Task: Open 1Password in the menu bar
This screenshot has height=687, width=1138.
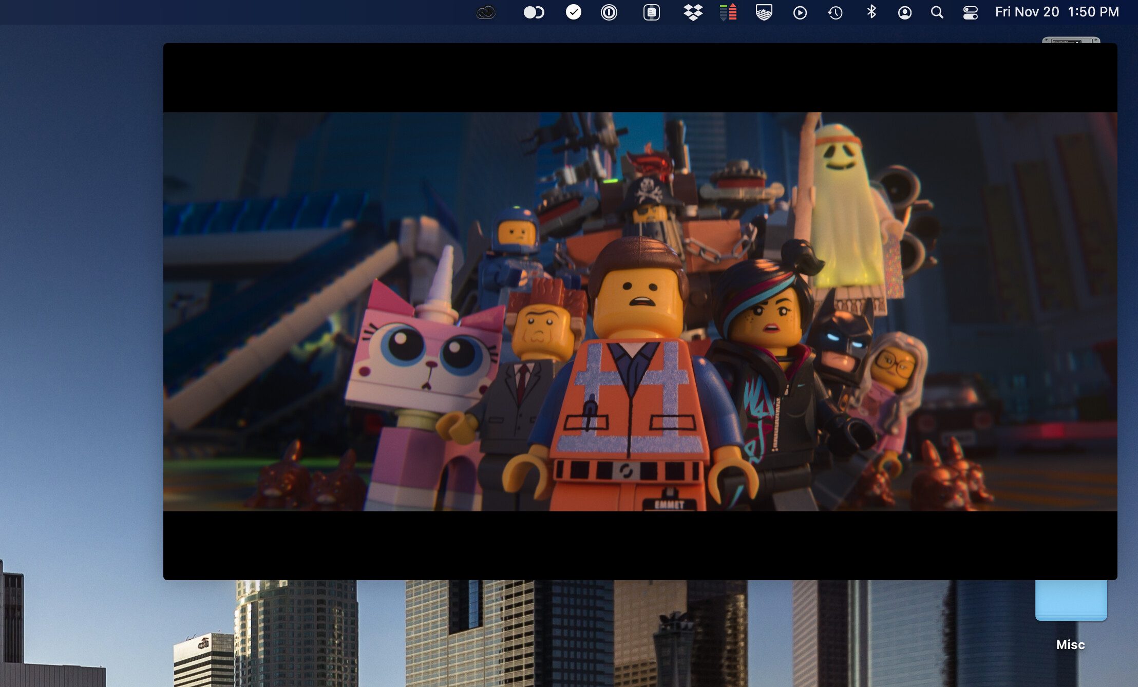Action: pyautogui.click(x=609, y=12)
